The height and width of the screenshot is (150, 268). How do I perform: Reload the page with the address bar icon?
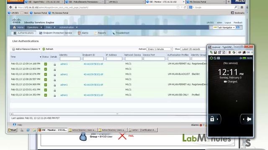click(185, 7)
